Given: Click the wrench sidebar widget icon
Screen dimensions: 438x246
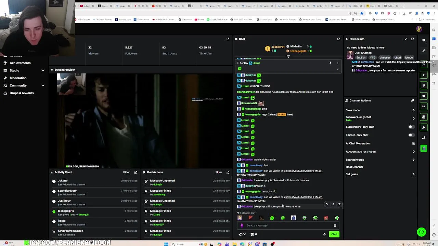Looking at the screenshot, I should (x=424, y=127).
